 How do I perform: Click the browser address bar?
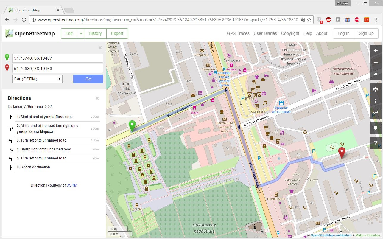(x=168, y=20)
